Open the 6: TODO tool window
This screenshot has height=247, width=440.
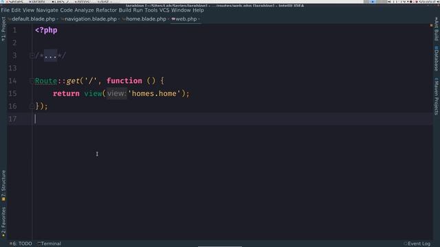(21, 244)
